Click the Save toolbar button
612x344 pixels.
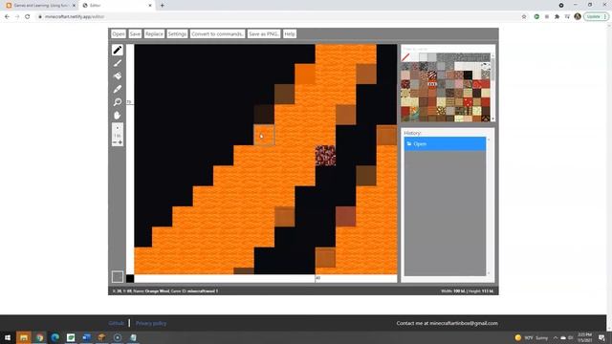point(135,34)
